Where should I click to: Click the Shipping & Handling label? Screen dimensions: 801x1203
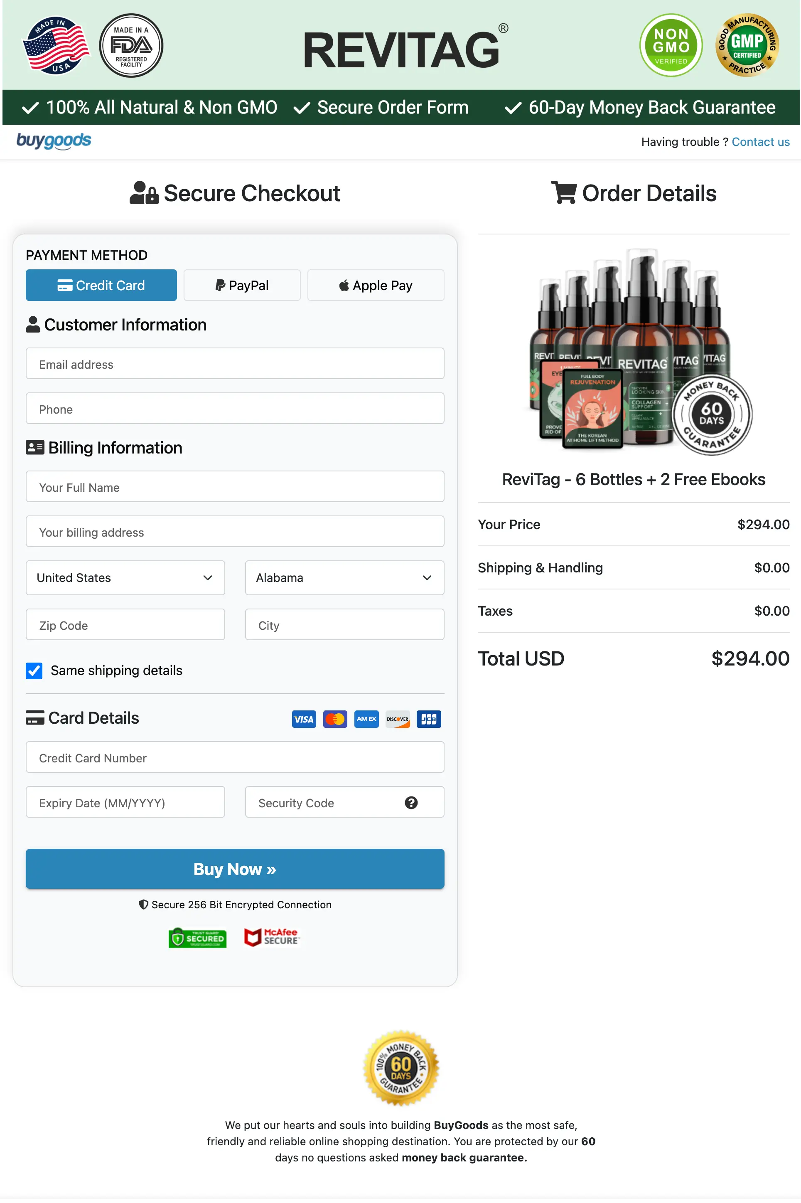coord(540,568)
